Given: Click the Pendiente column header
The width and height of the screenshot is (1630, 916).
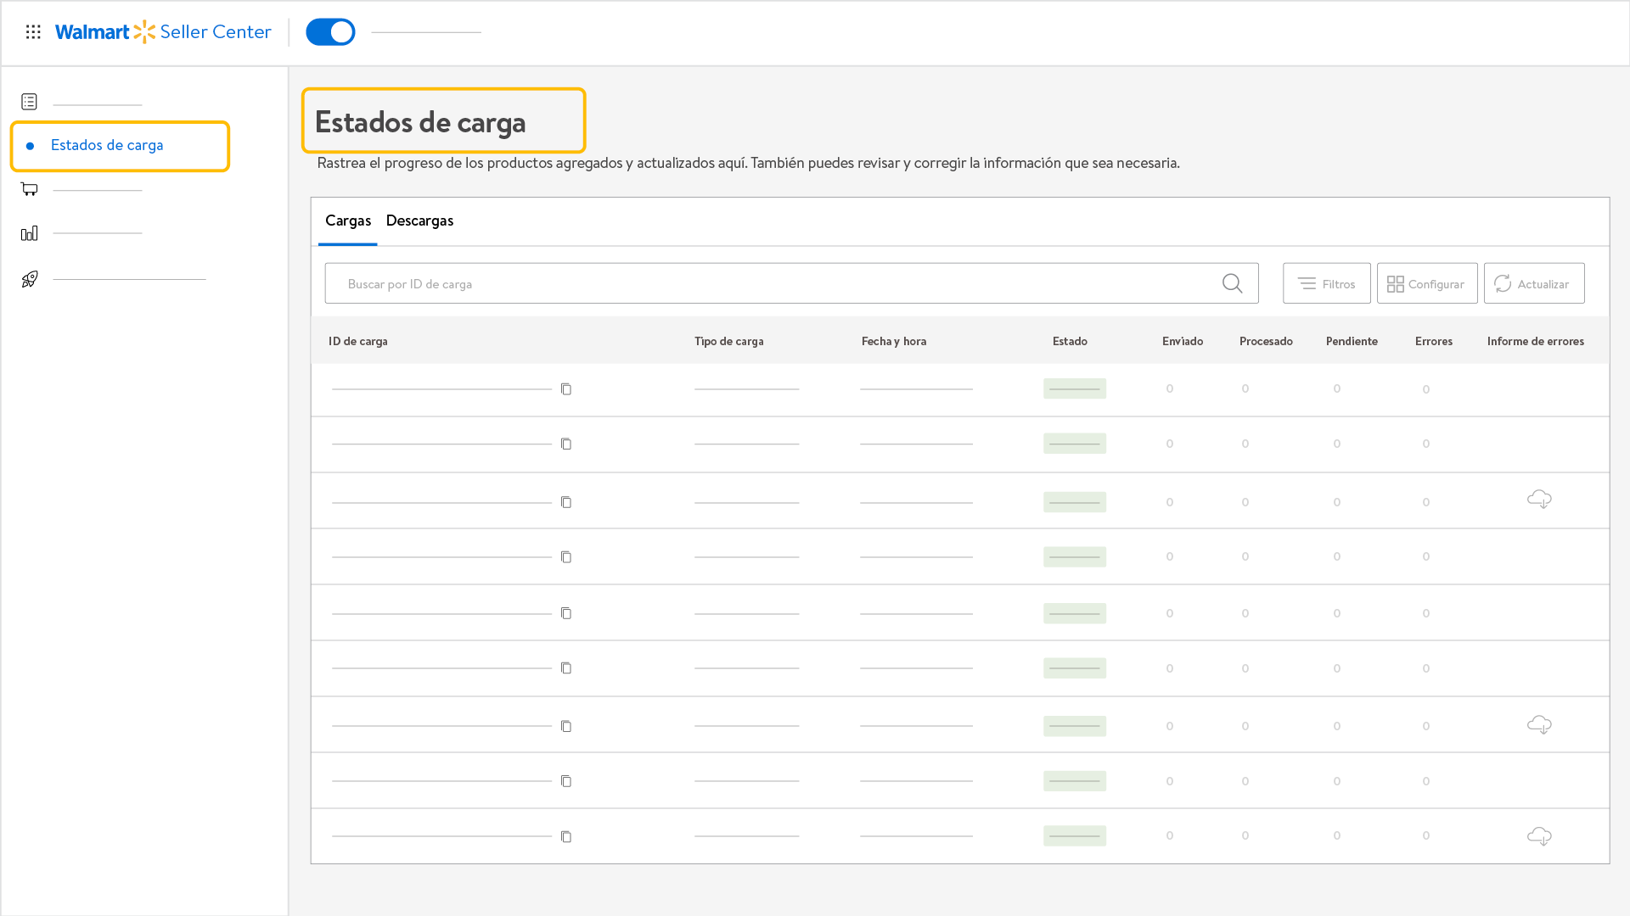Looking at the screenshot, I should click(1352, 341).
